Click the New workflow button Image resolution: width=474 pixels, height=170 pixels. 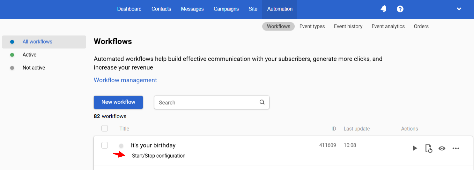pyautogui.click(x=118, y=102)
